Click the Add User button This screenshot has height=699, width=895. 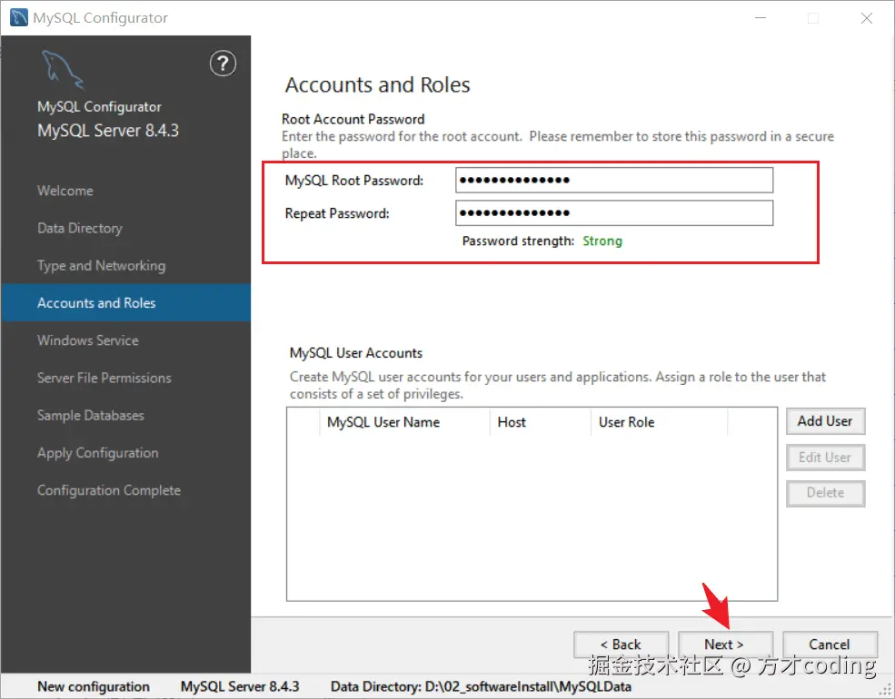pyautogui.click(x=825, y=421)
